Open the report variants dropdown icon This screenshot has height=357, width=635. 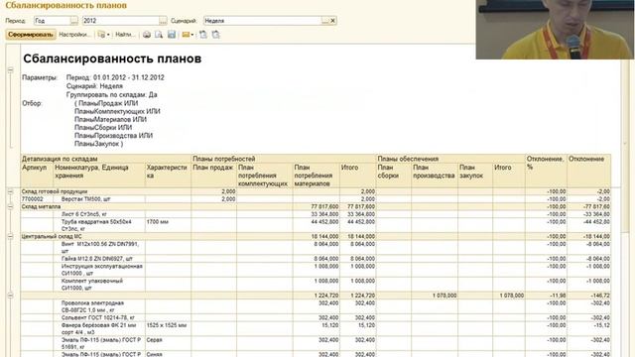103,35
